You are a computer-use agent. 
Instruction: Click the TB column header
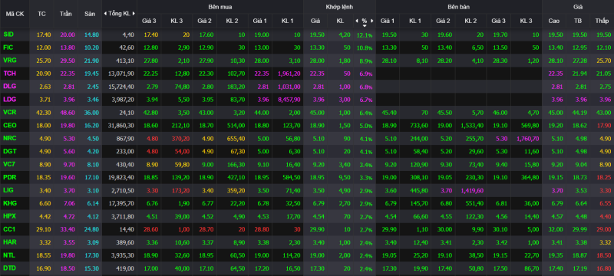pos(577,21)
